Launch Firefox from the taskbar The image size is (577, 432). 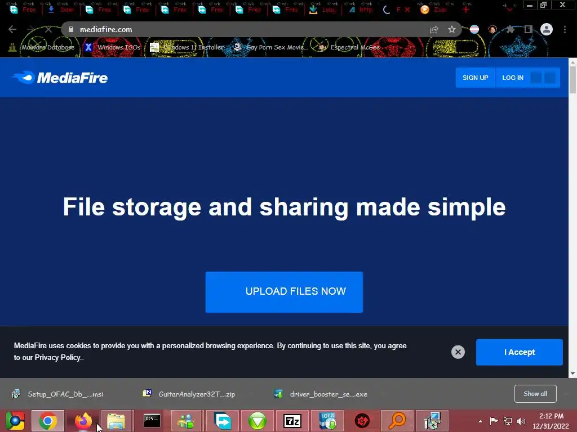(83, 421)
